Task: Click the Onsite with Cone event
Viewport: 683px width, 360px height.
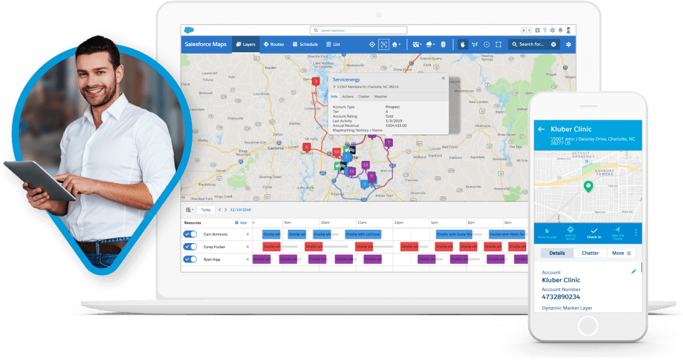Action: coord(454,235)
